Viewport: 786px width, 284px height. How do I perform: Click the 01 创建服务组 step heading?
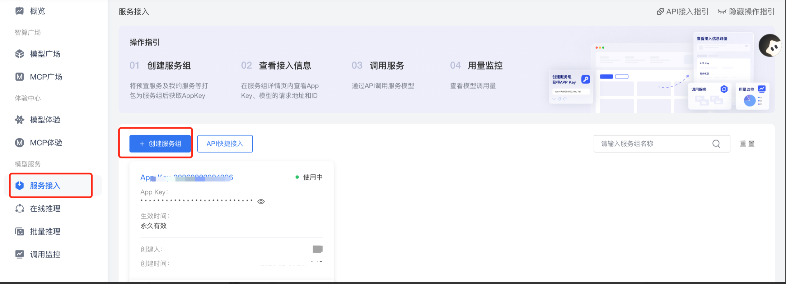(160, 66)
